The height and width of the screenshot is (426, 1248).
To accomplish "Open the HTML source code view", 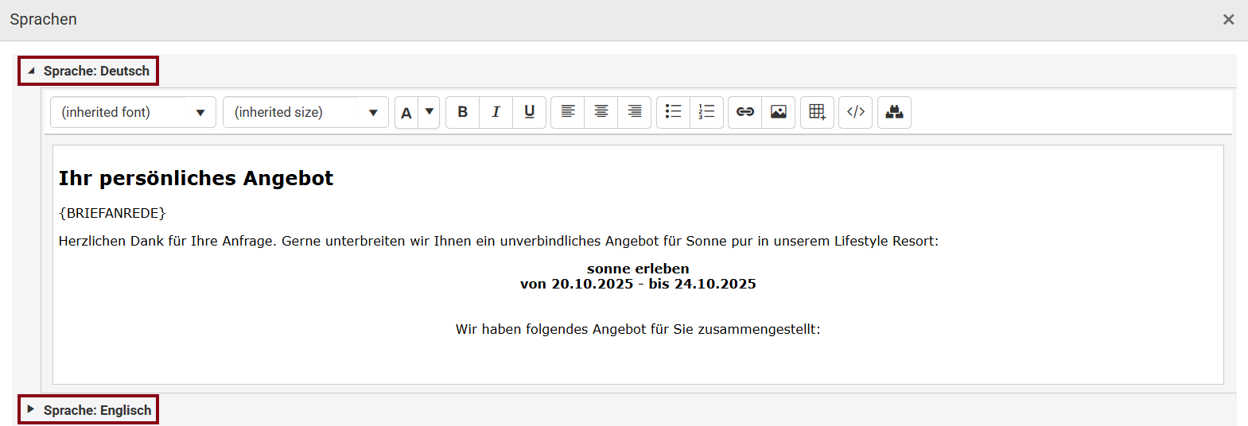I will coord(856,112).
